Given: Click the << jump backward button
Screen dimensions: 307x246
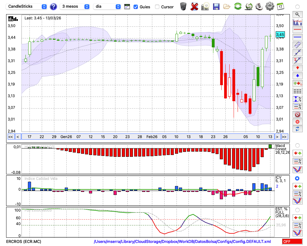Looking at the screenshot, I should (x=10, y=137).
